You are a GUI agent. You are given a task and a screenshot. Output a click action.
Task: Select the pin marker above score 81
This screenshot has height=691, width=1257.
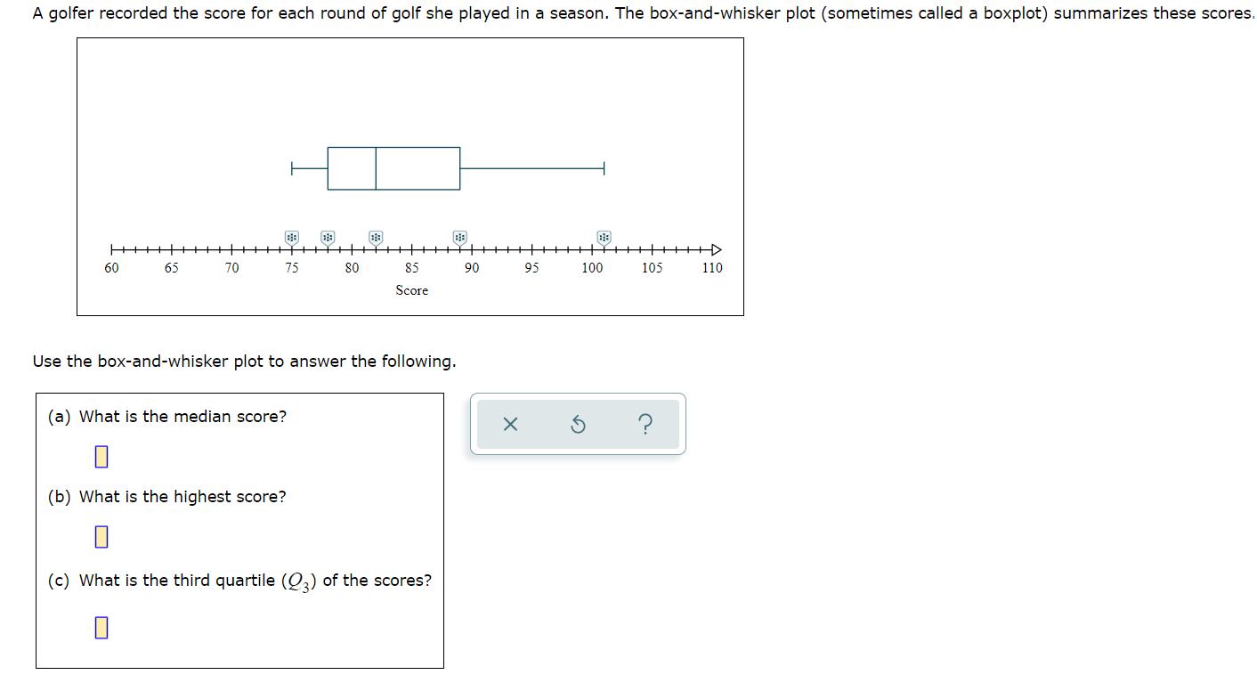click(x=375, y=237)
